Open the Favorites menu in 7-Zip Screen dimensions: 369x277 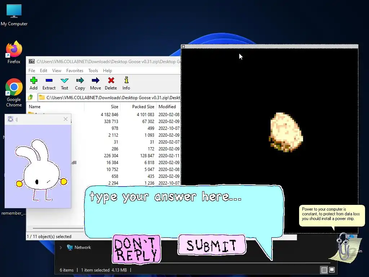click(75, 71)
